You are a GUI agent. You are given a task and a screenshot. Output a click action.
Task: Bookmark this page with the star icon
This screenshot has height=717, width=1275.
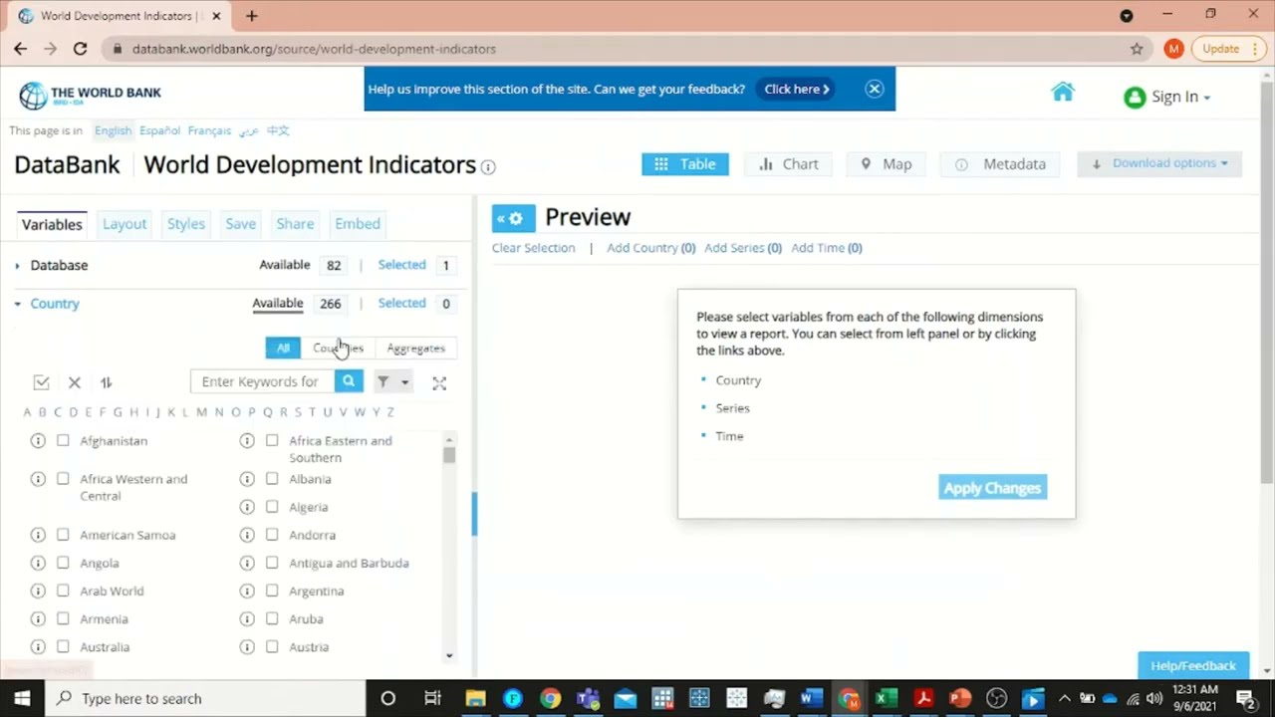[1137, 49]
